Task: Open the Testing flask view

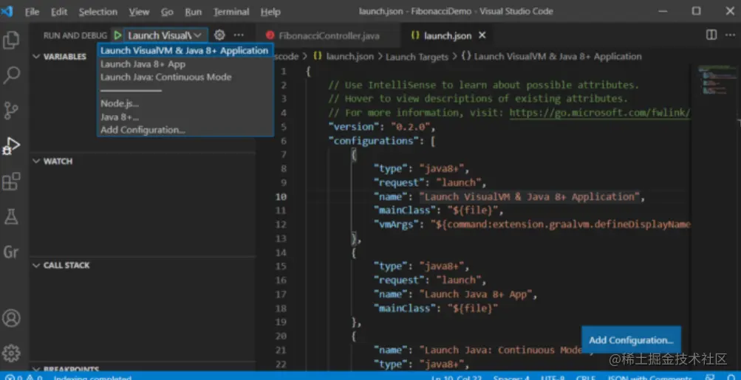Action: point(11,217)
